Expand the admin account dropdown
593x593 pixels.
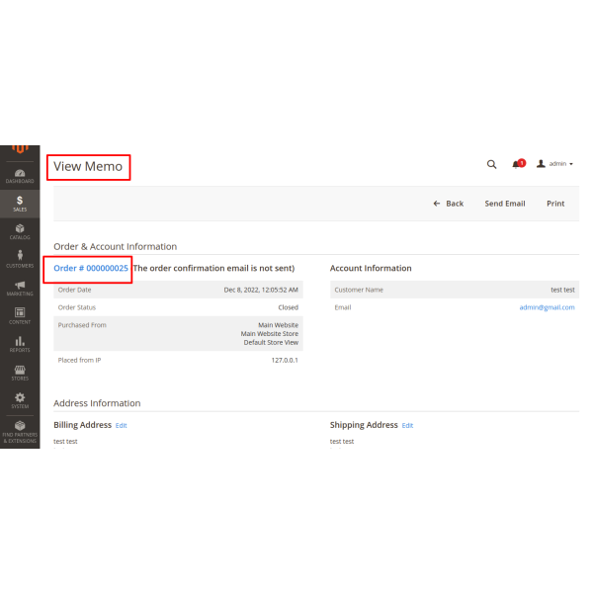(x=554, y=164)
